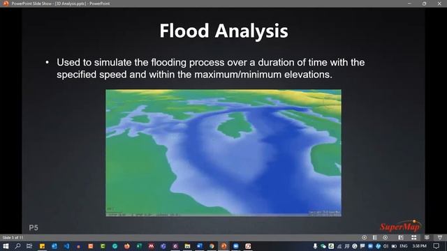The image size is (447, 251).
Task: Open Firefox from the taskbar
Action: pyautogui.click(x=127, y=246)
